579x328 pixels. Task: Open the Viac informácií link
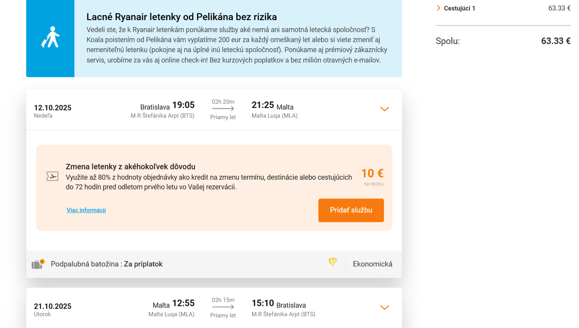tap(86, 210)
